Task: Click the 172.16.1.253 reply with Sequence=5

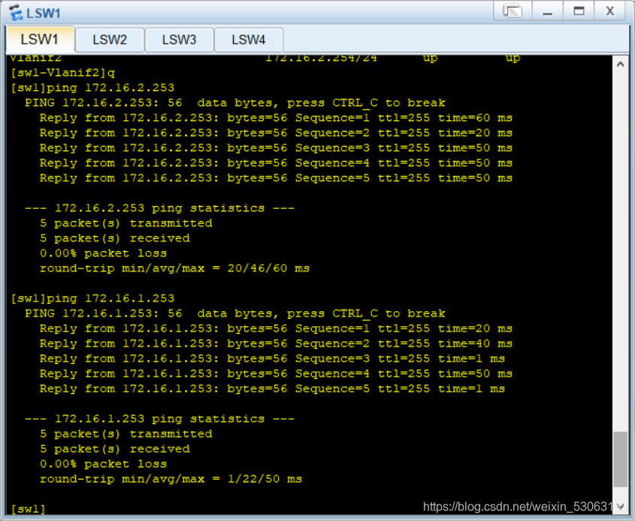Action: point(272,389)
